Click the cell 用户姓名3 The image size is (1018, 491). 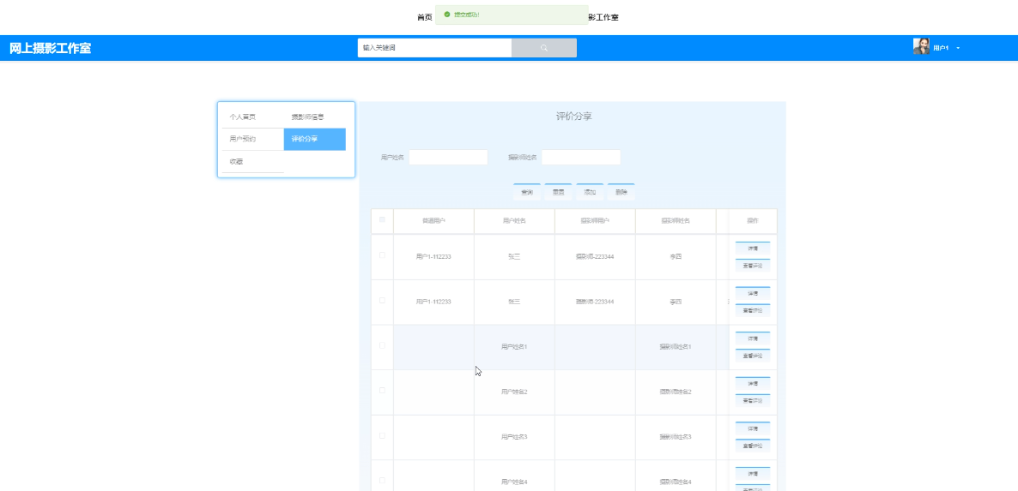coord(514,437)
